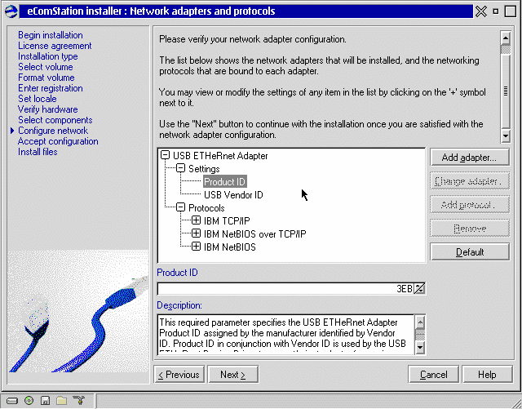Image resolution: width=522 pixels, height=409 pixels.
Task: Click the disabled Remove button
Action: pos(470,229)
